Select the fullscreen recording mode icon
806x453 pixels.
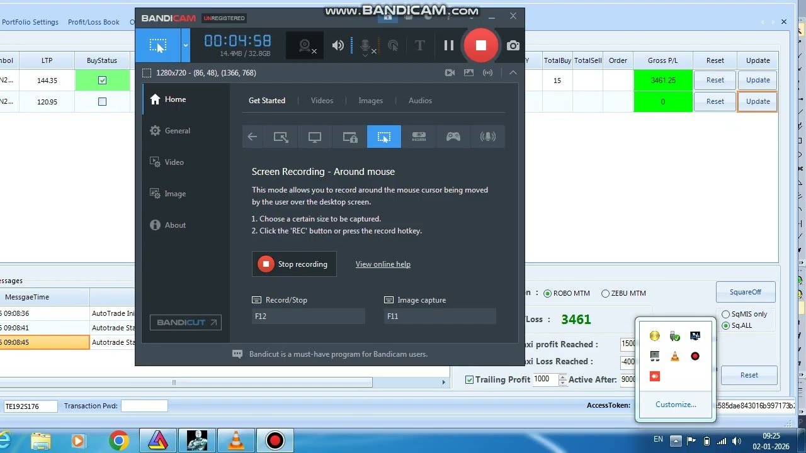coord(314,137)
